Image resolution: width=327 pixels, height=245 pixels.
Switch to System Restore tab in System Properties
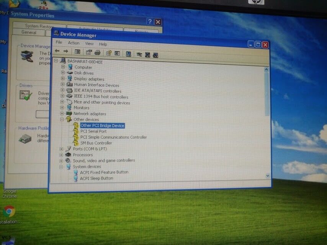click(x=39, y=26)
